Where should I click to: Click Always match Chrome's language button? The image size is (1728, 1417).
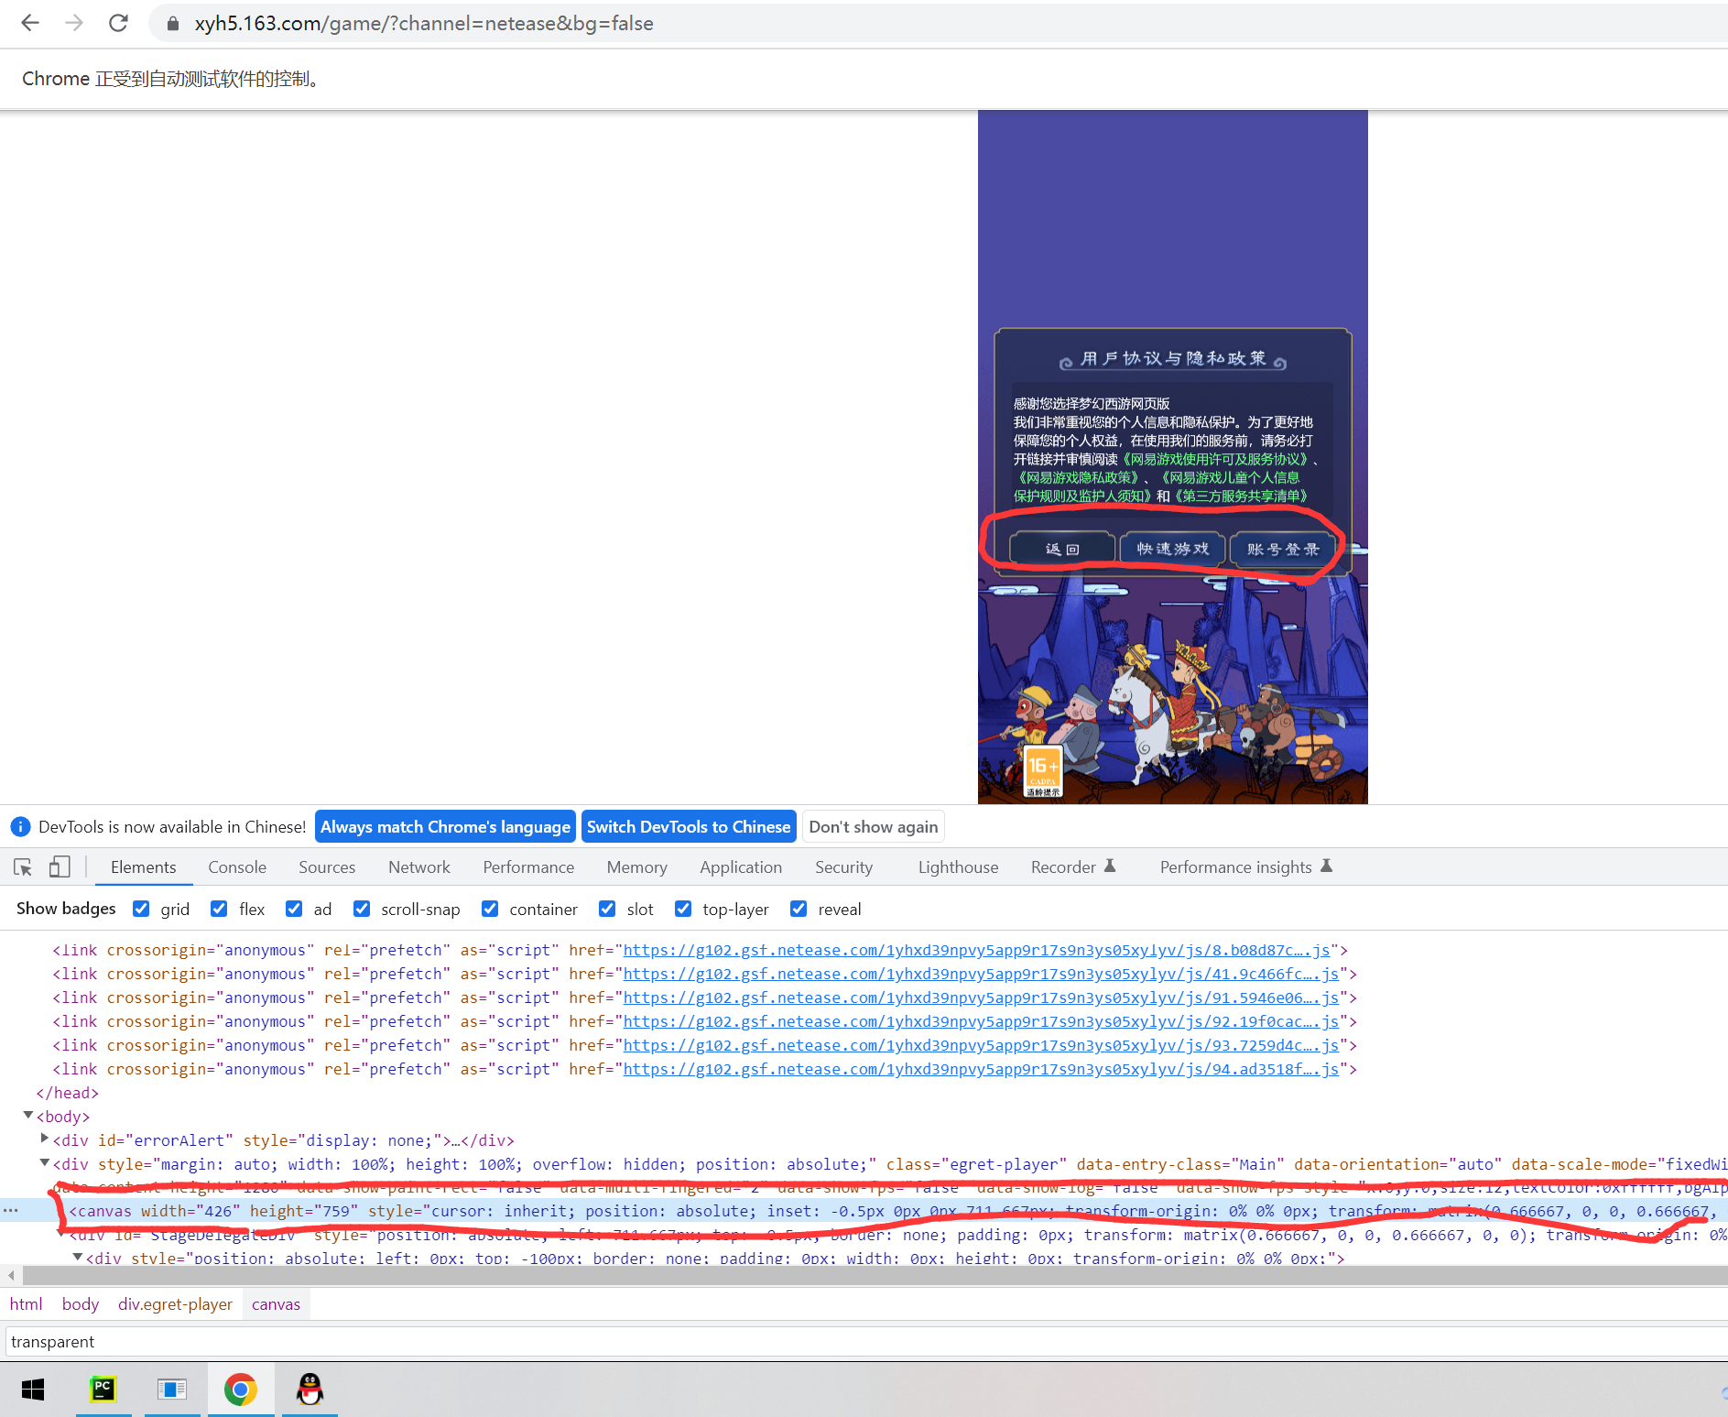[x=445, y=827]
